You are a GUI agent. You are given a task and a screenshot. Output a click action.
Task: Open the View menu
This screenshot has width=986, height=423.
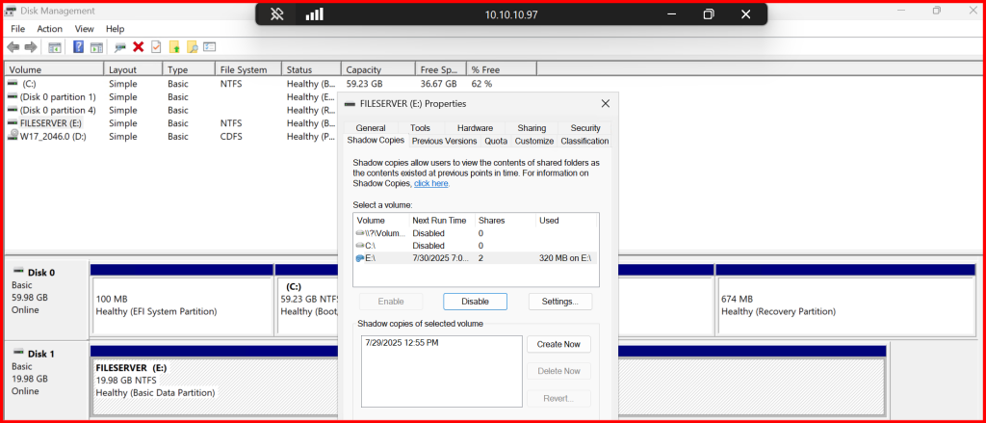[x=85, y=29]
